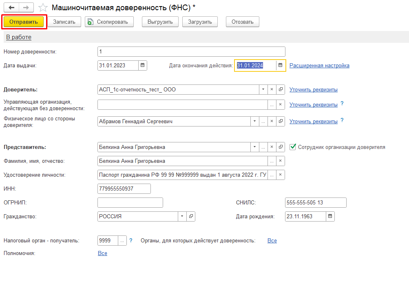The height and width of the screenshot is (284, 409).
Task: Expand Физическое лицо со стороны доверителя dropdown
Action: 254,121
